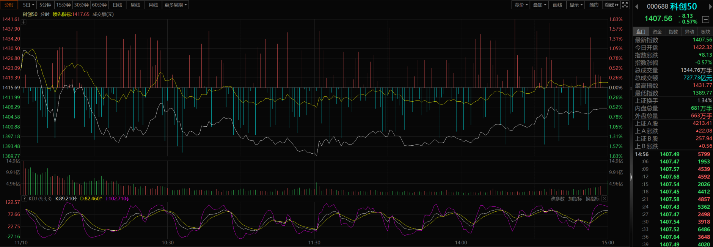Go to previous stock with left arrow
This screenshot has width=713, height=247.
[637, 7]
